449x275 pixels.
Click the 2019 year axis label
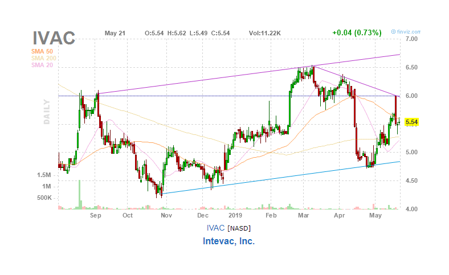(x=235, y=215)
